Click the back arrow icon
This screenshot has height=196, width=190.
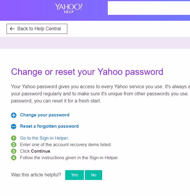click(x=12, y=29)
